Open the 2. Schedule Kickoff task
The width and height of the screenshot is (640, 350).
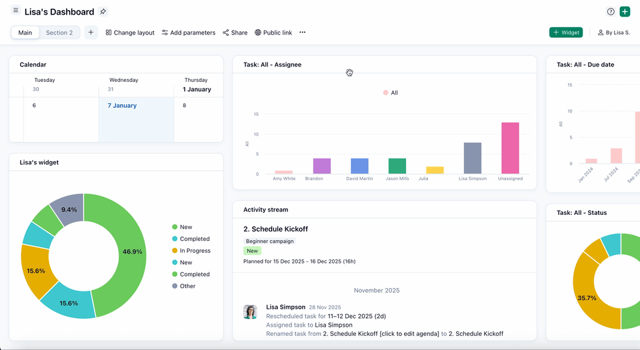275,229
